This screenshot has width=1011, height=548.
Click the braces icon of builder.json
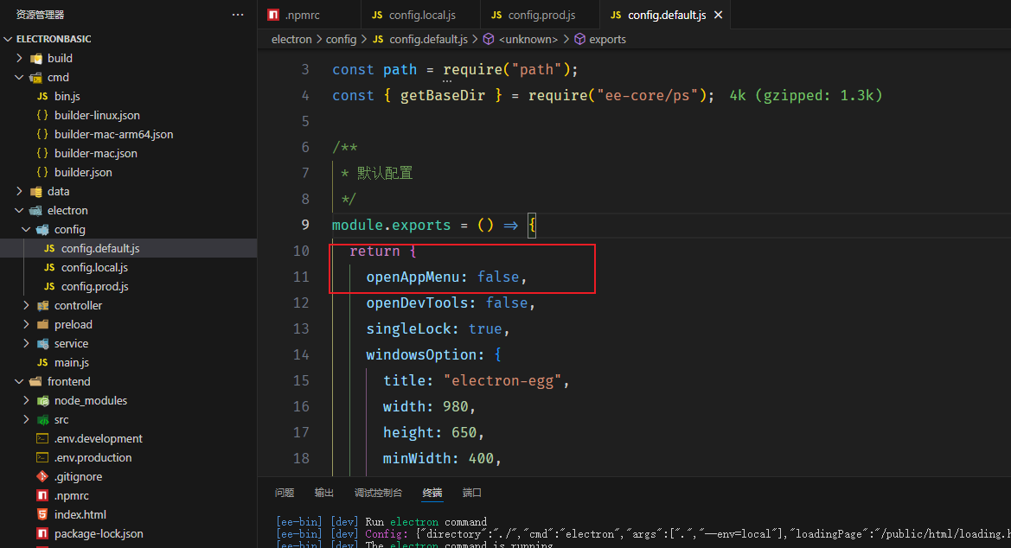click(42, 172)
